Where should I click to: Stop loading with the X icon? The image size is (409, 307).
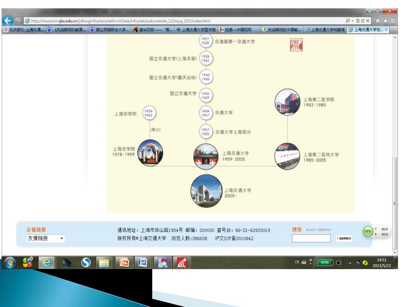coord(367,20)
